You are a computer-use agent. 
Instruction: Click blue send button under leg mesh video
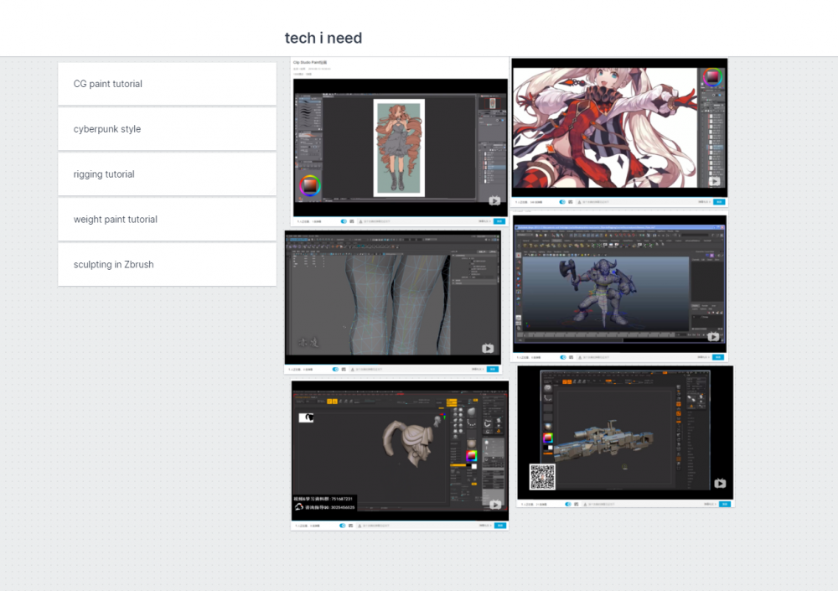(493, 369)
